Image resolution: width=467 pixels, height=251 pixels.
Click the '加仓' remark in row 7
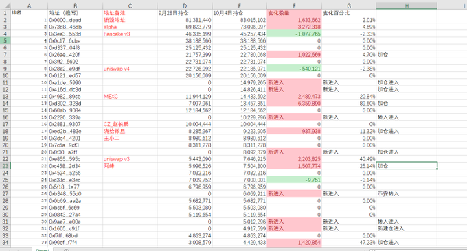[x=407, y=55]
